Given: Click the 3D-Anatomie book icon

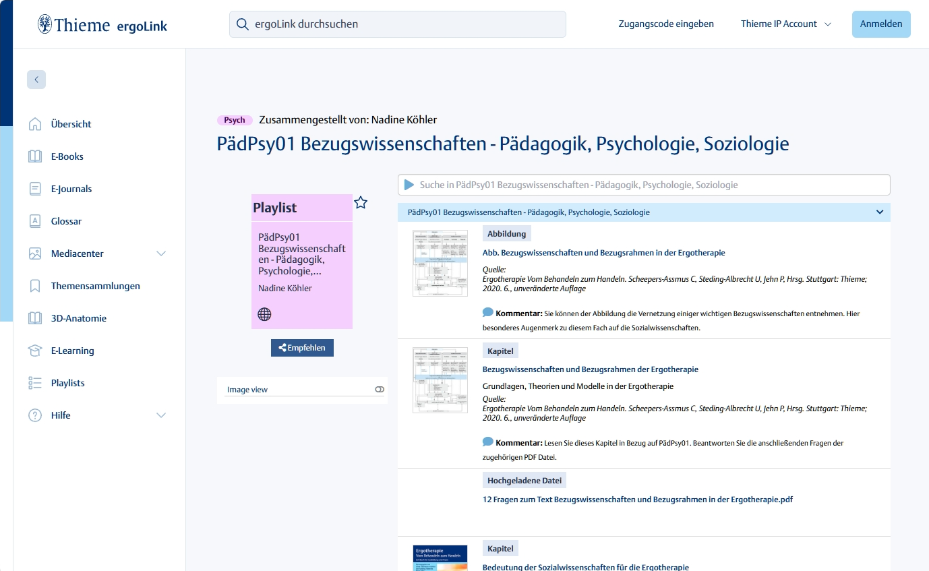Looking at the screenshot, I should tap(35, 318).
